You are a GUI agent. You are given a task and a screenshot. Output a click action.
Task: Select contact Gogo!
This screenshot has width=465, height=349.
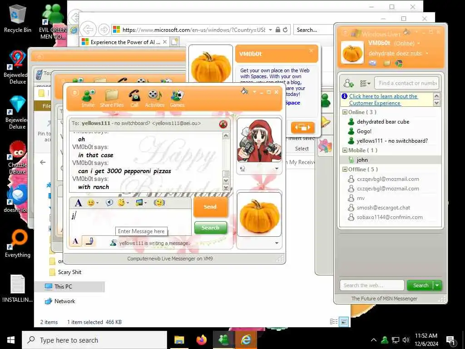(x=364, y=131)
